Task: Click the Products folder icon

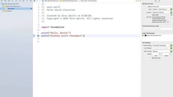Action: (x=5, y=11)
